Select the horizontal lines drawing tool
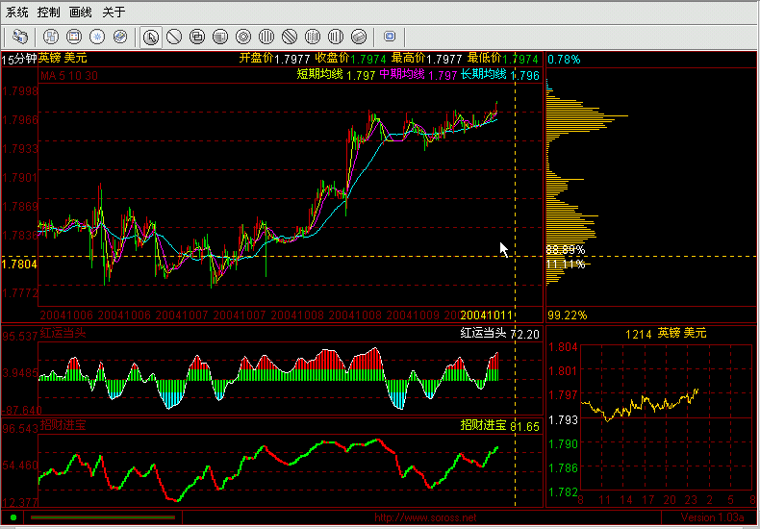The image size is (760, 529). (x=220, y=37)
